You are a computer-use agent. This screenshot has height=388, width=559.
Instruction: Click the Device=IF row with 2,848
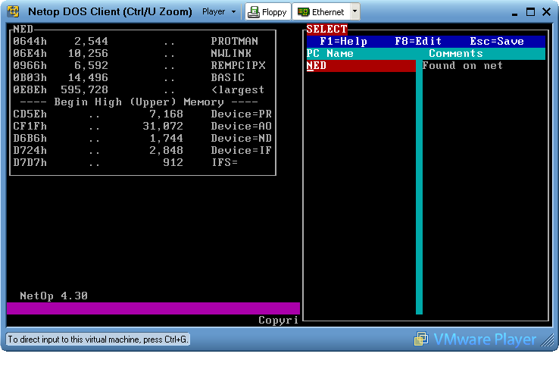point(142,151)
